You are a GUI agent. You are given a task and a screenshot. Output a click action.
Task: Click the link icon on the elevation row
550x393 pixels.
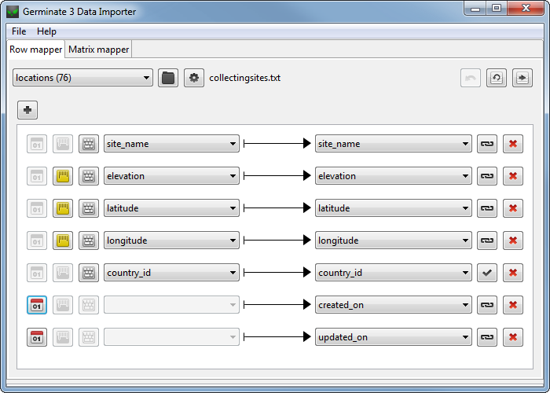[487, 176]
